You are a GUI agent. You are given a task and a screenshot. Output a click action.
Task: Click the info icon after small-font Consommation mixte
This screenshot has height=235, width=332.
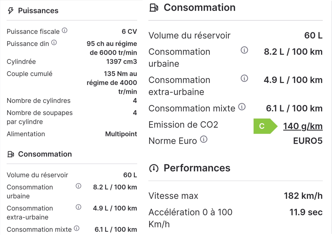coord(77,228)
